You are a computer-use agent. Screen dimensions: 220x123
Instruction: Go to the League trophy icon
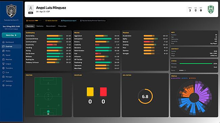3,64
